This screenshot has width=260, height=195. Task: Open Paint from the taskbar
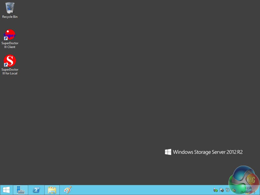coord(68,190)
